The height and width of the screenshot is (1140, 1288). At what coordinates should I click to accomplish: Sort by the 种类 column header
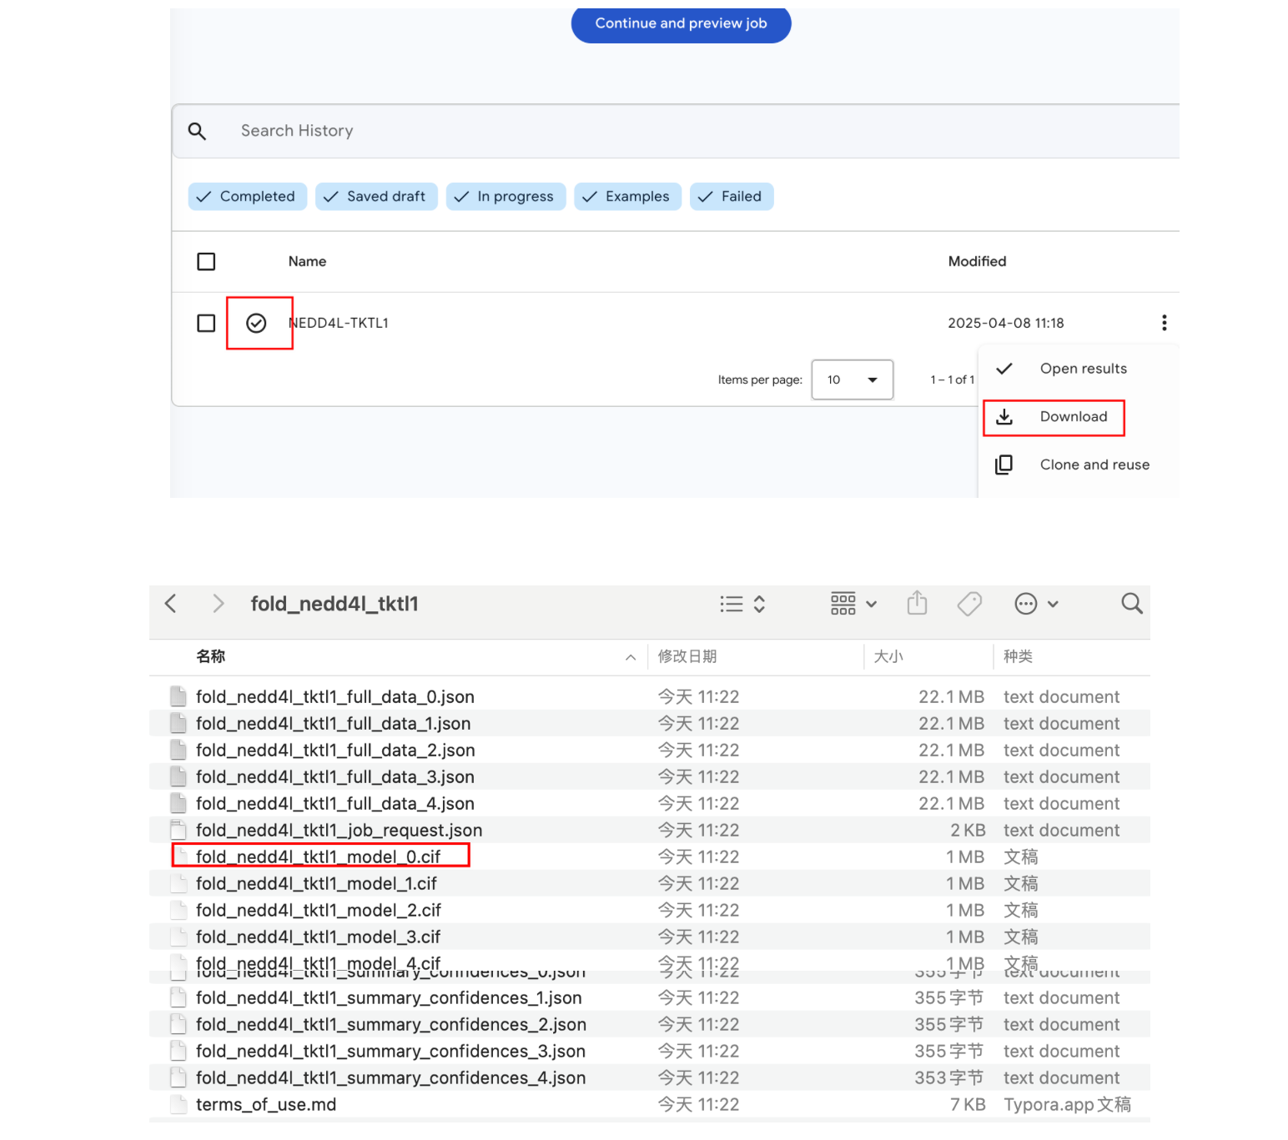(x=1018, y=657)
